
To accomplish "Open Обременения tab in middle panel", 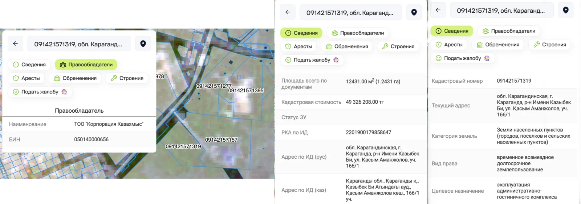I will click(347, 46).
